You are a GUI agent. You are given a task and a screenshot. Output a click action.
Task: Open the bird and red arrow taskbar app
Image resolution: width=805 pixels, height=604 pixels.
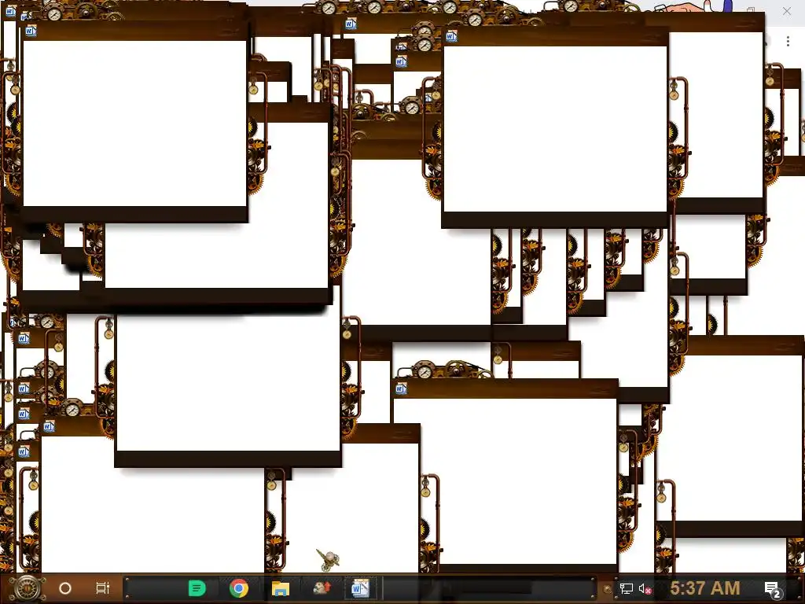click(322, 587)
